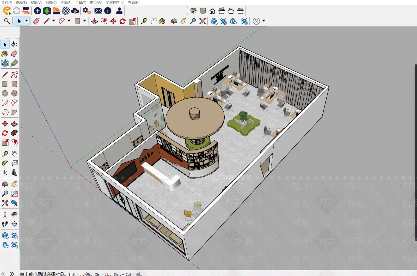Select the Lasso Select tool in left toolbar
The width and height of the screenshot is (417, 276).
(14, 44)
